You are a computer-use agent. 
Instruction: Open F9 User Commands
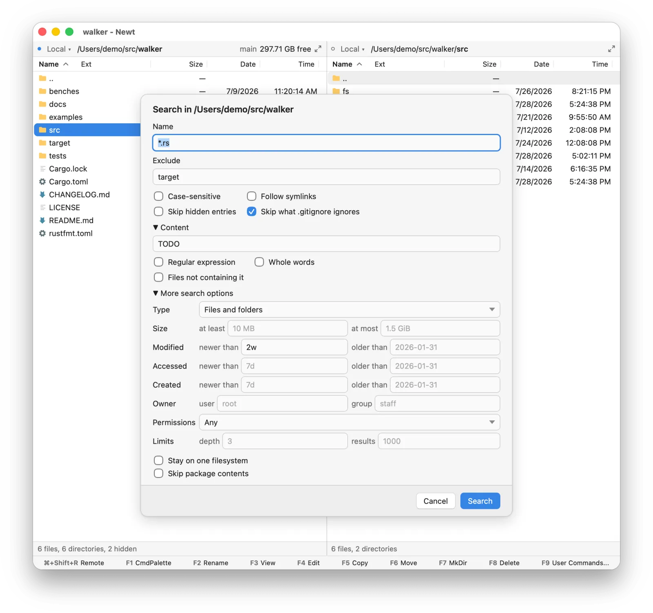[575, 563]
